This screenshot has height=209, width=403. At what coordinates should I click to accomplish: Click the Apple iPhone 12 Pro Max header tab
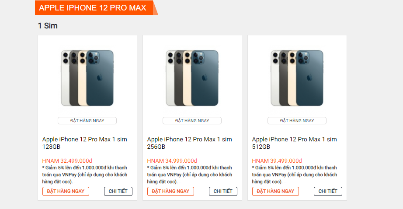[x=93, y=8]
